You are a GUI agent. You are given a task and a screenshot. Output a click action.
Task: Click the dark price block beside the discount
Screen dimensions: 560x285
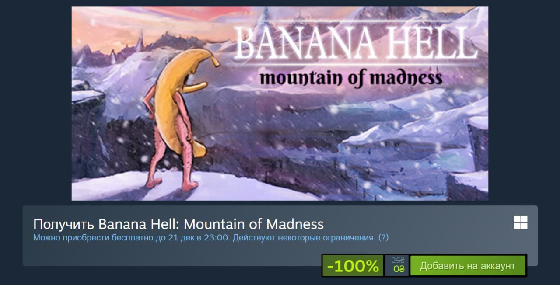click(397, 266)
